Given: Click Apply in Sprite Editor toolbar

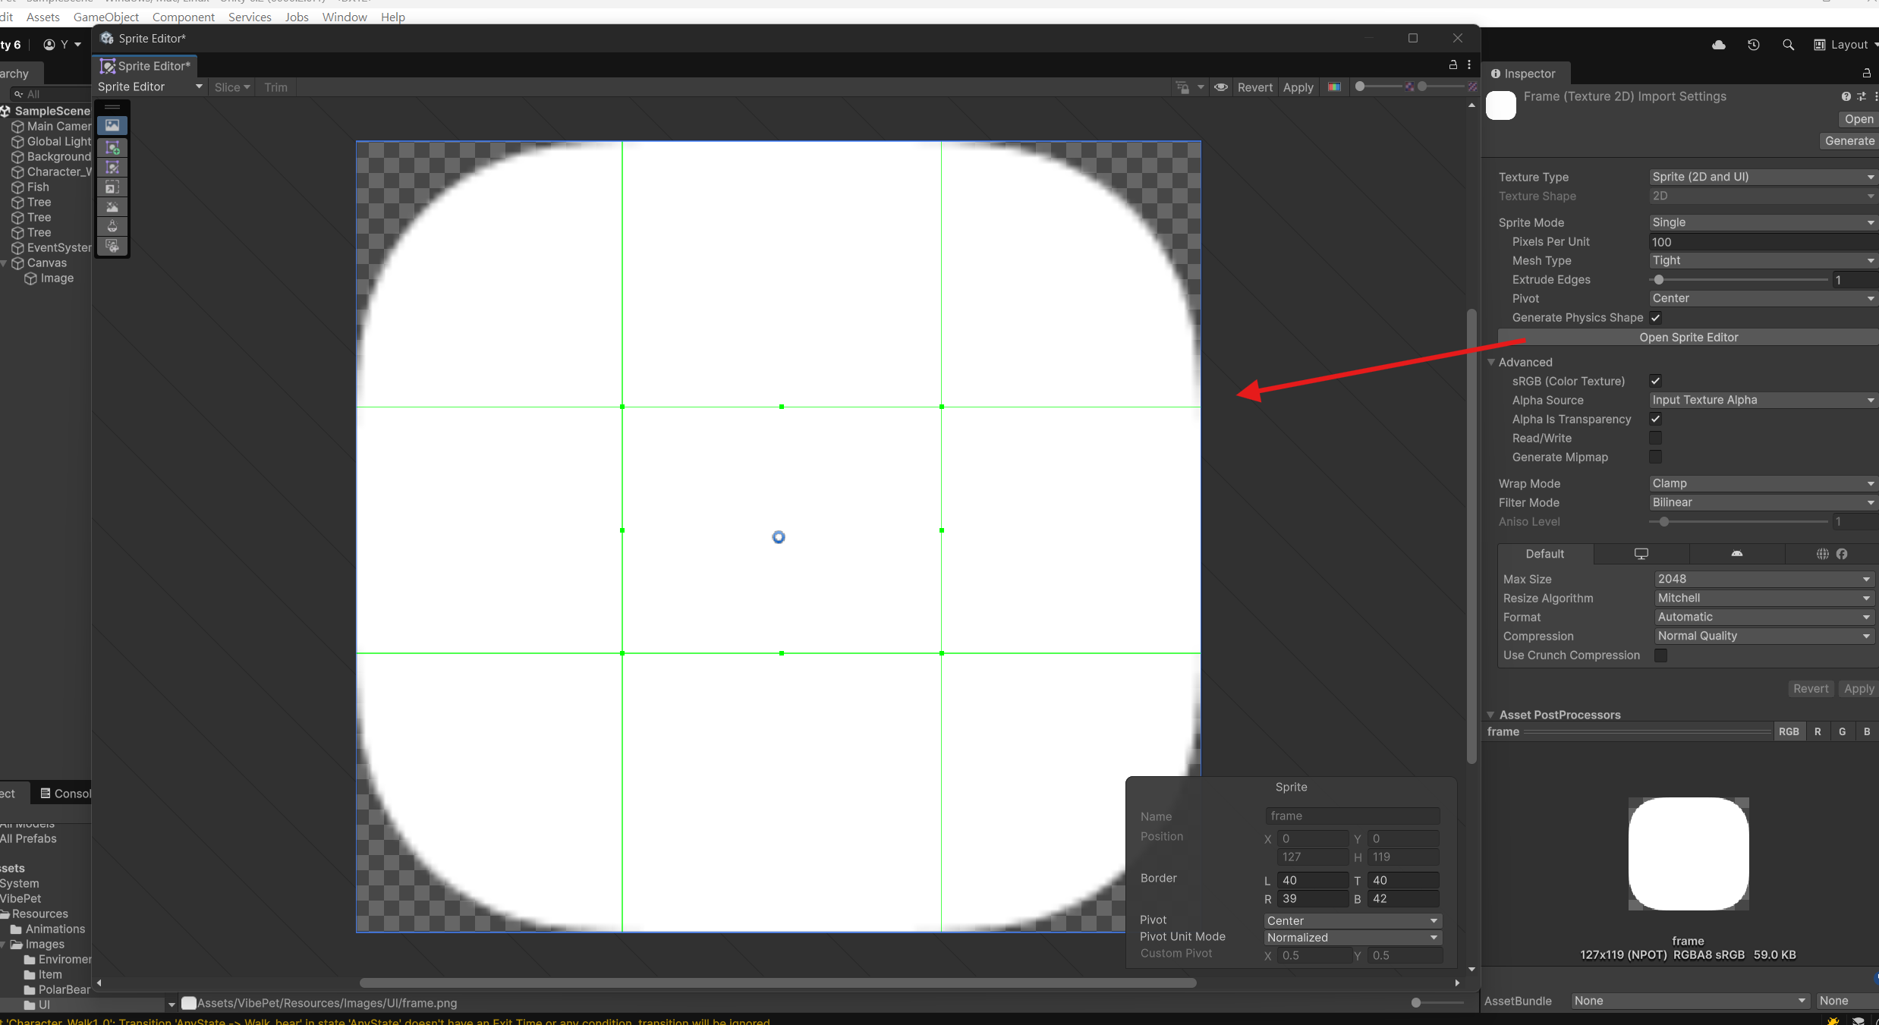Looking at the screenshot, I should (x=1298, y=87).
